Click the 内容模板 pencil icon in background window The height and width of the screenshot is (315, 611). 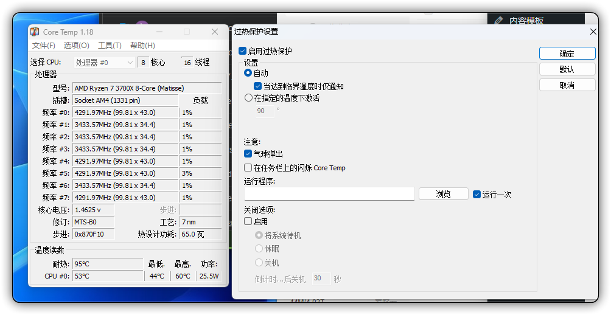[x=498, y=21]
